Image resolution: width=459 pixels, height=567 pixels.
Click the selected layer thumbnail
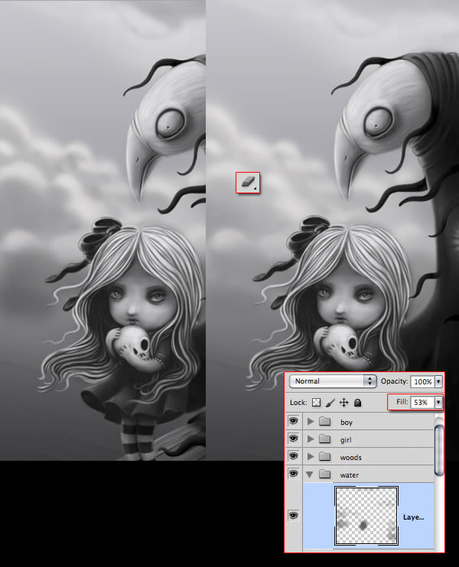point(366,516)
